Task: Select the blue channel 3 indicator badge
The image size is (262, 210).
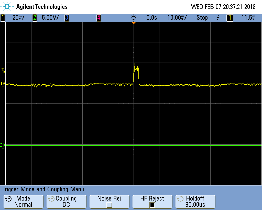Action: point(67,18)
